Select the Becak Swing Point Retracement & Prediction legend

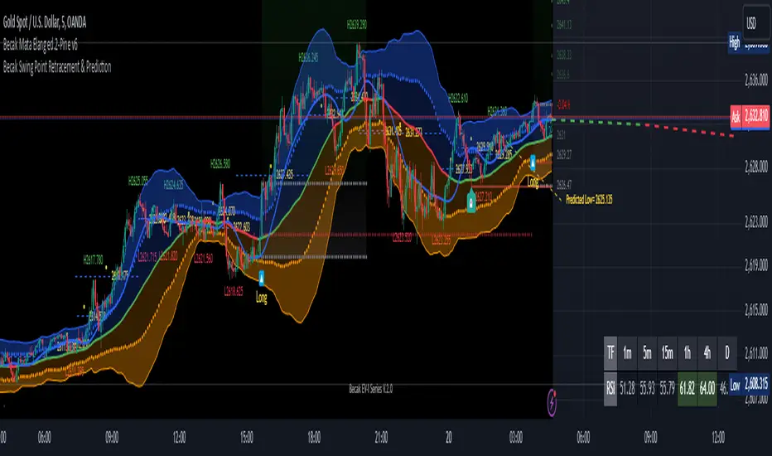pyautogui.click(x=57, y=67)
